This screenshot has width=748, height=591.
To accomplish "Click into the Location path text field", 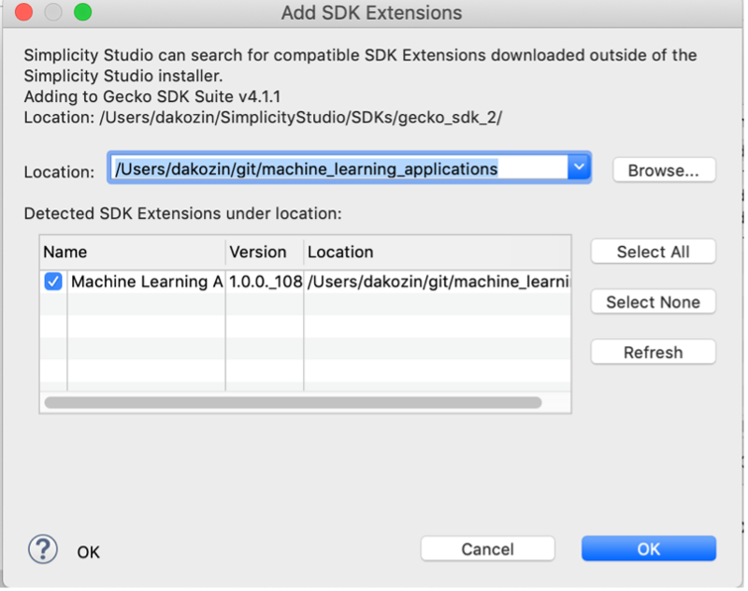I will pos(337,169).
